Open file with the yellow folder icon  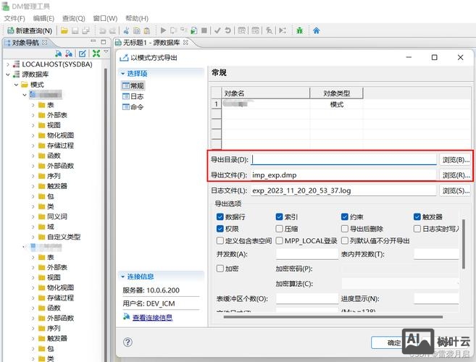(64, 30)
